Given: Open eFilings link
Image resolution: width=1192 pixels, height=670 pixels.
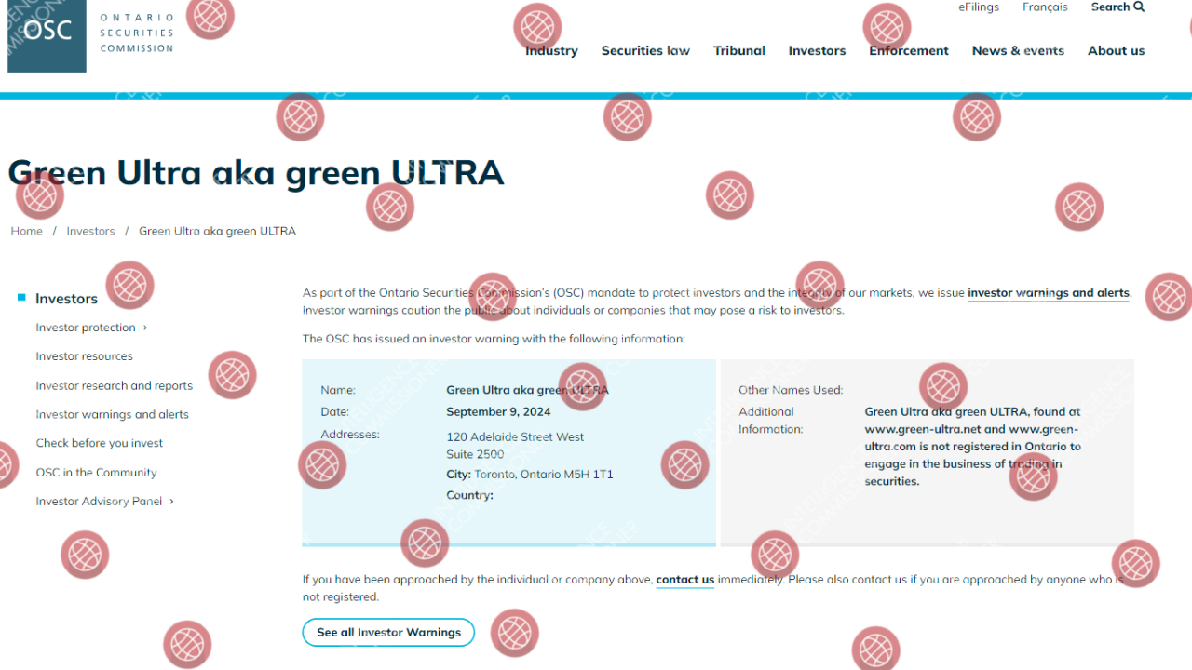Looking at the screenshot, I should [979, 7].
